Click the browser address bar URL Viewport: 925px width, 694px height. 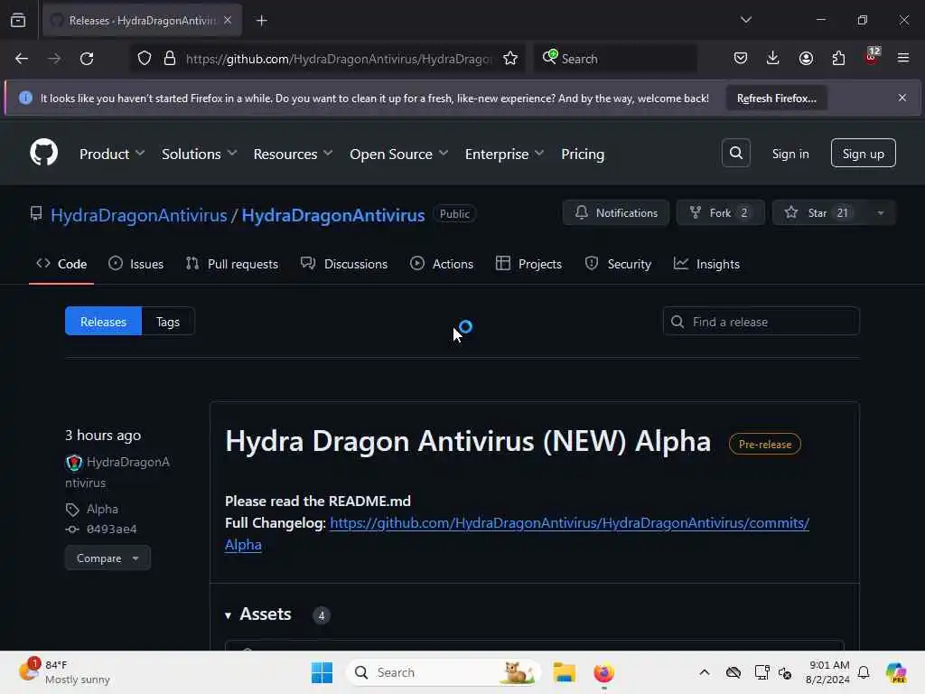(x=339, y=59)
